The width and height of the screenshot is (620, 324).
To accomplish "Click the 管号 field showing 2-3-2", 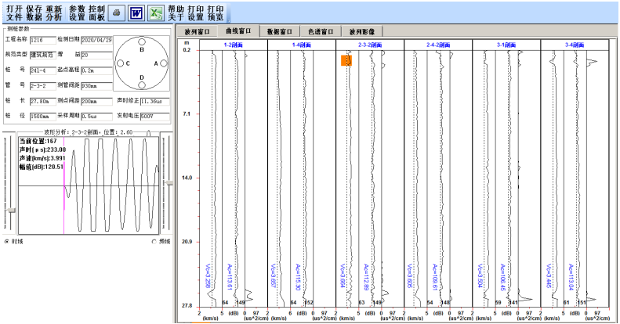I will tap(42, 85).
